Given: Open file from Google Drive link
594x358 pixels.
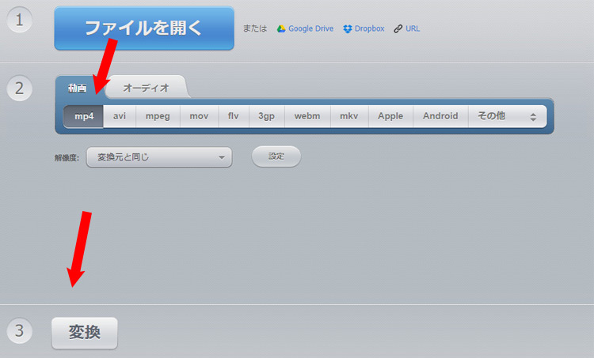Looking at the screenshot, I should point(310,28).
